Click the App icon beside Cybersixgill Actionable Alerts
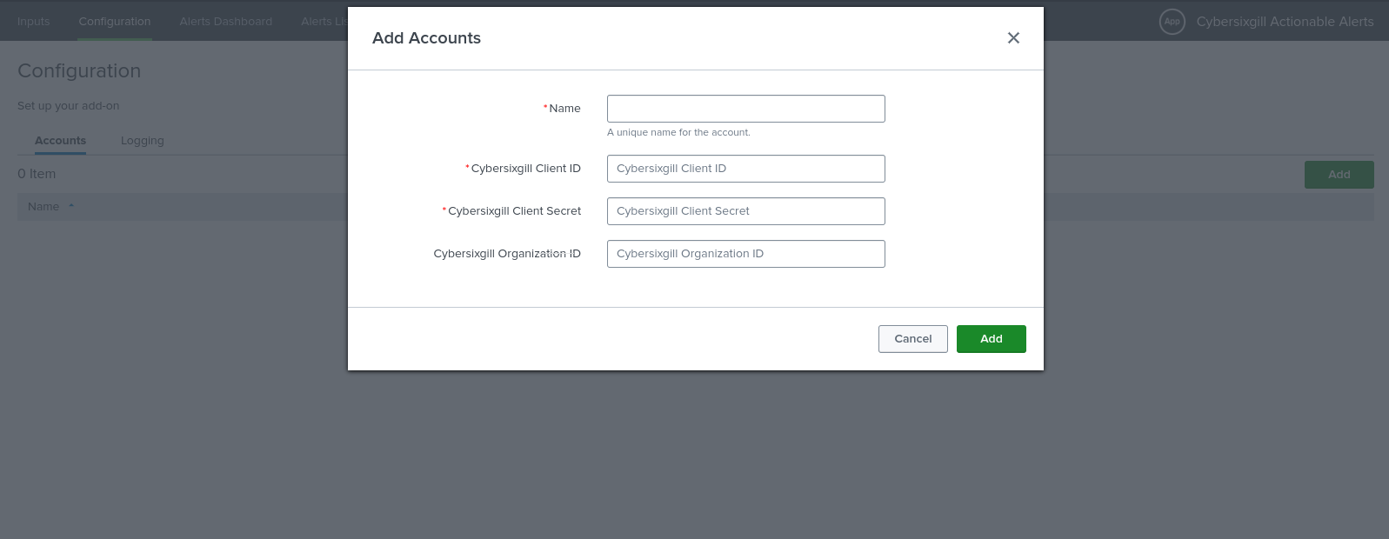The height and width of the screenshot is (539, 1389). [x=1172, y=22]
